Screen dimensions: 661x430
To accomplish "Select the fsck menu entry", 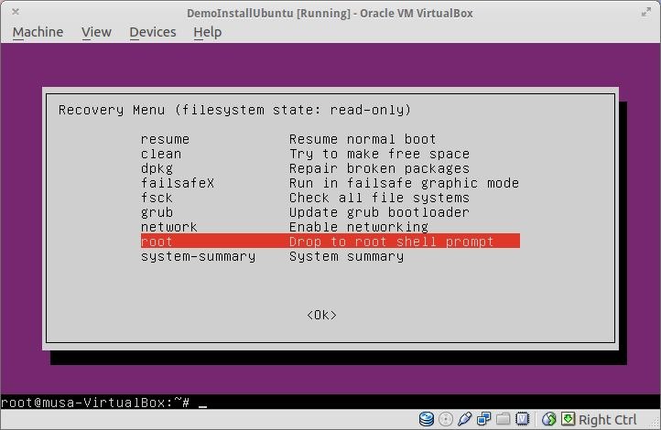I will 157,198.
